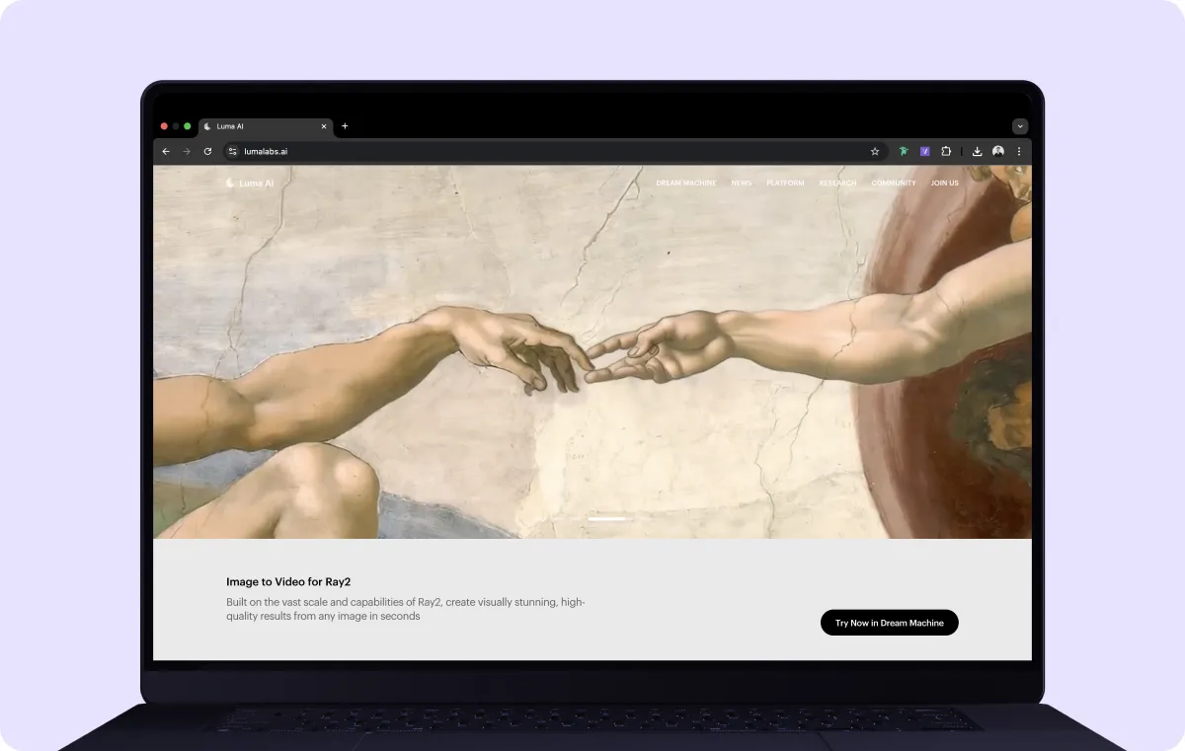Screen dimensions: 1185x751
Task: Open the Community nav item
Action: click(x=894, y=183)
